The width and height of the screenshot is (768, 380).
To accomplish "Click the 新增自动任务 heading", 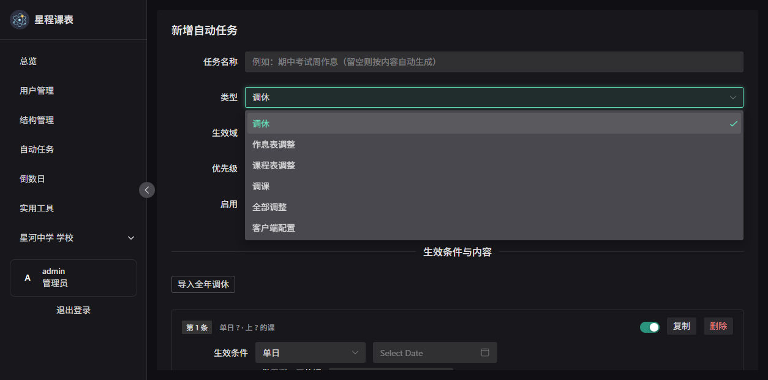I will click(205, 30).
